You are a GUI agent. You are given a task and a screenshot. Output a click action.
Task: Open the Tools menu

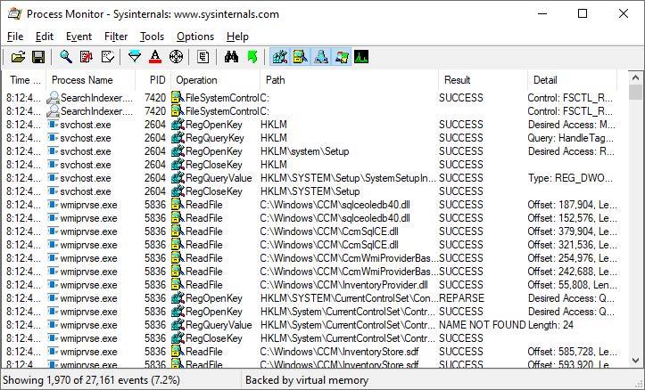(x=152, y=37)
